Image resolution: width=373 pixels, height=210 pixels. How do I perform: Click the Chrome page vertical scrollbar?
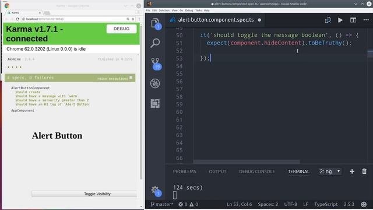click(141, 102)
